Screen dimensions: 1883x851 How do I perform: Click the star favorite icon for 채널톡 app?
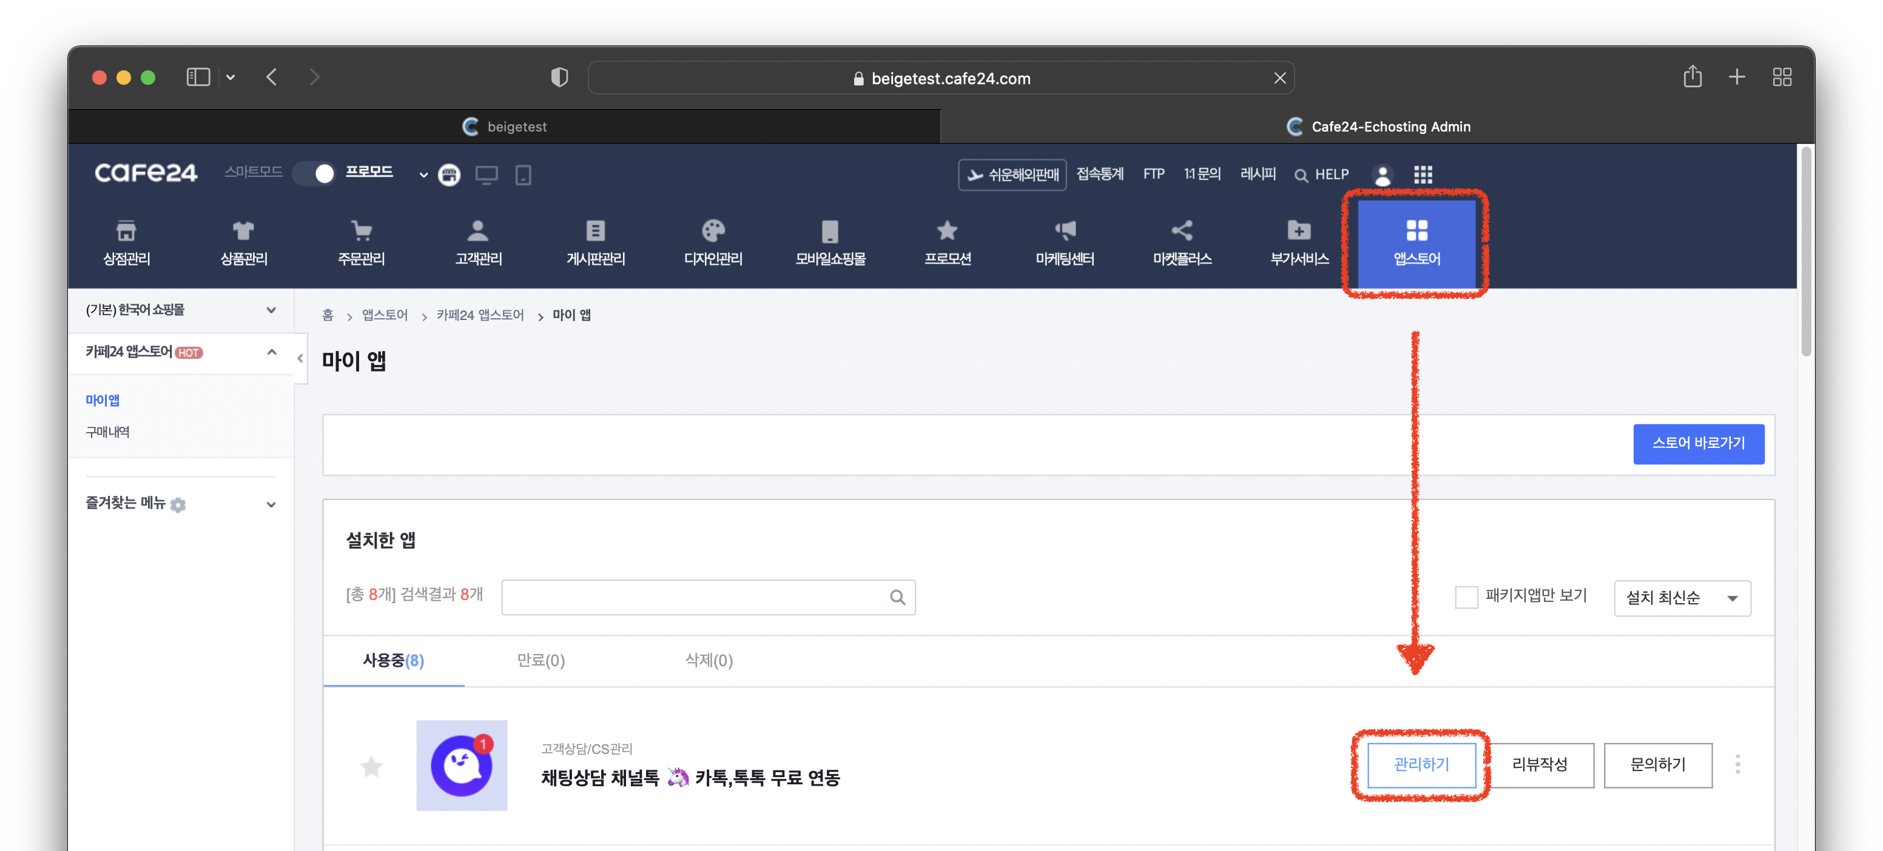pyautogui.click(x=371, y=766)
